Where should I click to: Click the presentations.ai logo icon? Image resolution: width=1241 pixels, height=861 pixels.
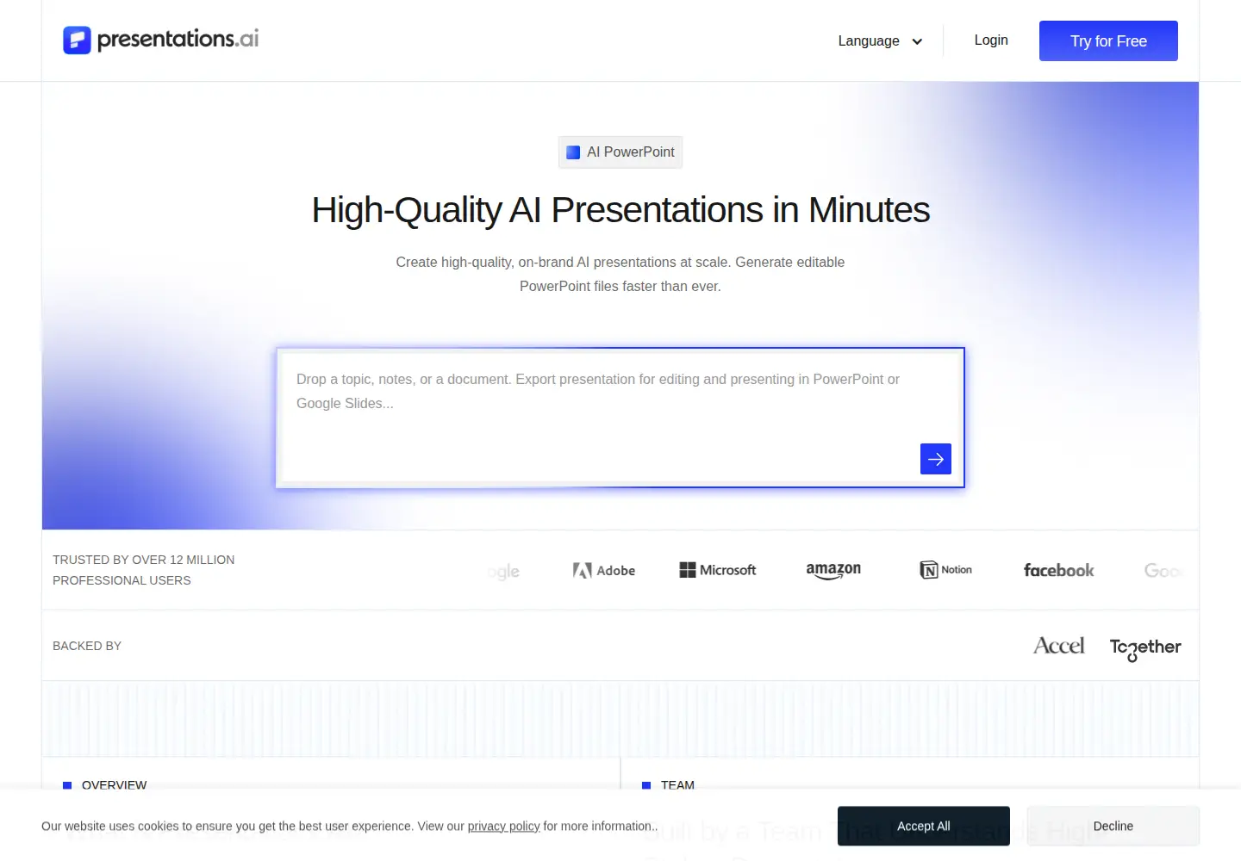coord(77,40)
